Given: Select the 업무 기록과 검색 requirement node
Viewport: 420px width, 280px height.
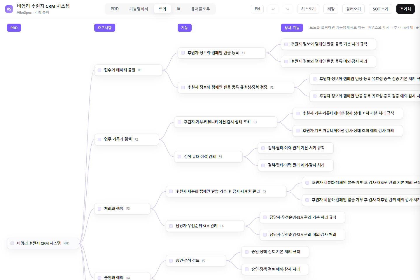Looking at the screenshot, I should [x=126, y=139].
